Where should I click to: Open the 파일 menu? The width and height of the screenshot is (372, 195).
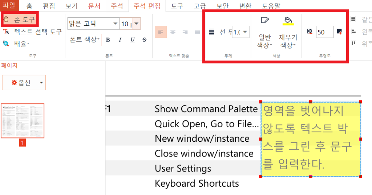pyautogui.click(x=9, y=5)
